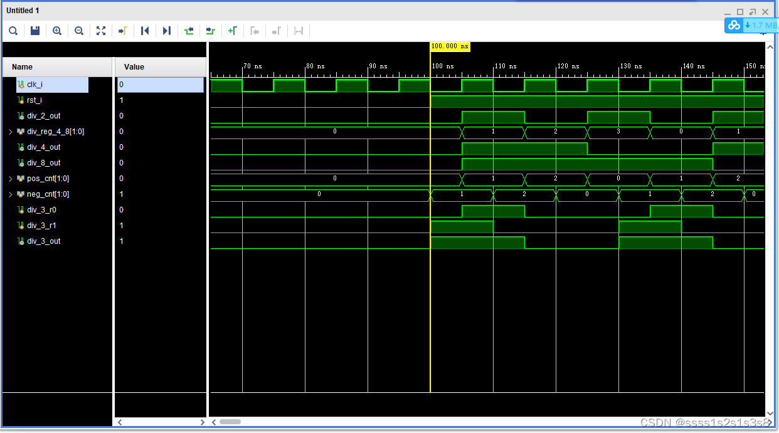Select the div_2_out signal

(44, 116)
